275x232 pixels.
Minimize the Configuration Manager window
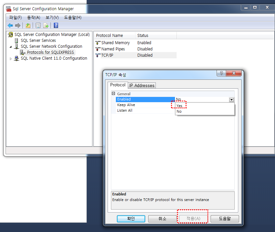pos(246,7)
